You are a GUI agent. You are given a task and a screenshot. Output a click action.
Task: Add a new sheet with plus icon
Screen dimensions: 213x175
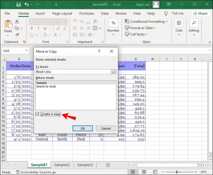(108, 165)
